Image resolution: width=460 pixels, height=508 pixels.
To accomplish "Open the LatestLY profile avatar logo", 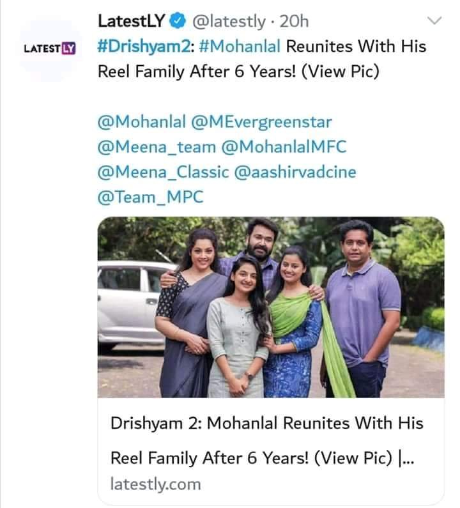I will [49, 48].
